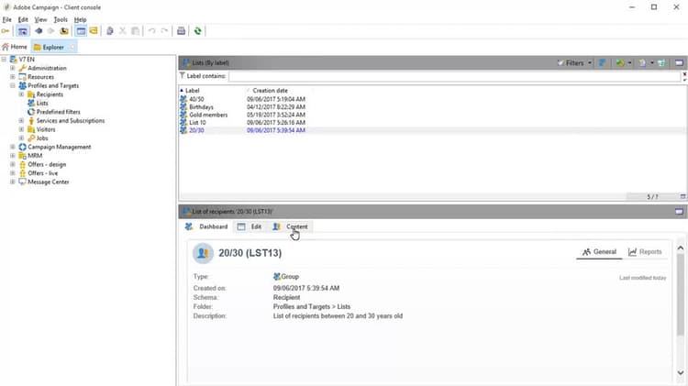688x386 pixels.
Task: Toggle the blue window layout toolbar icon
Action: click(81, 31)
